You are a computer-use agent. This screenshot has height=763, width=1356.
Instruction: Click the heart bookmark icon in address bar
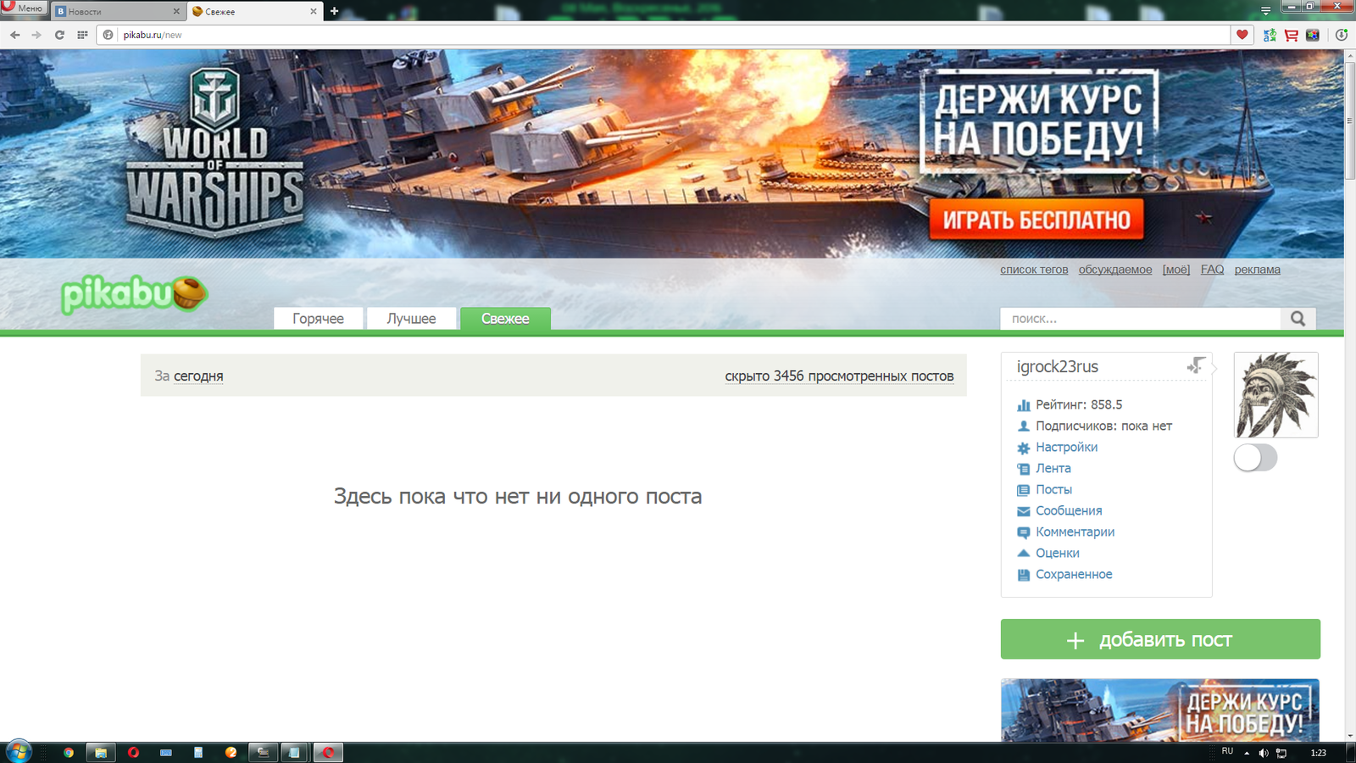1242,35
